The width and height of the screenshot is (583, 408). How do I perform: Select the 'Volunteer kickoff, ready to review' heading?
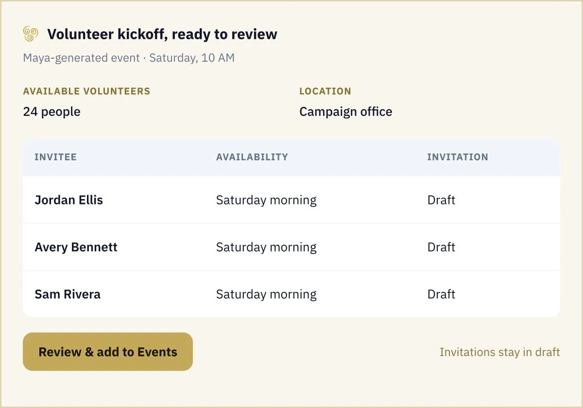coord(162,34)
